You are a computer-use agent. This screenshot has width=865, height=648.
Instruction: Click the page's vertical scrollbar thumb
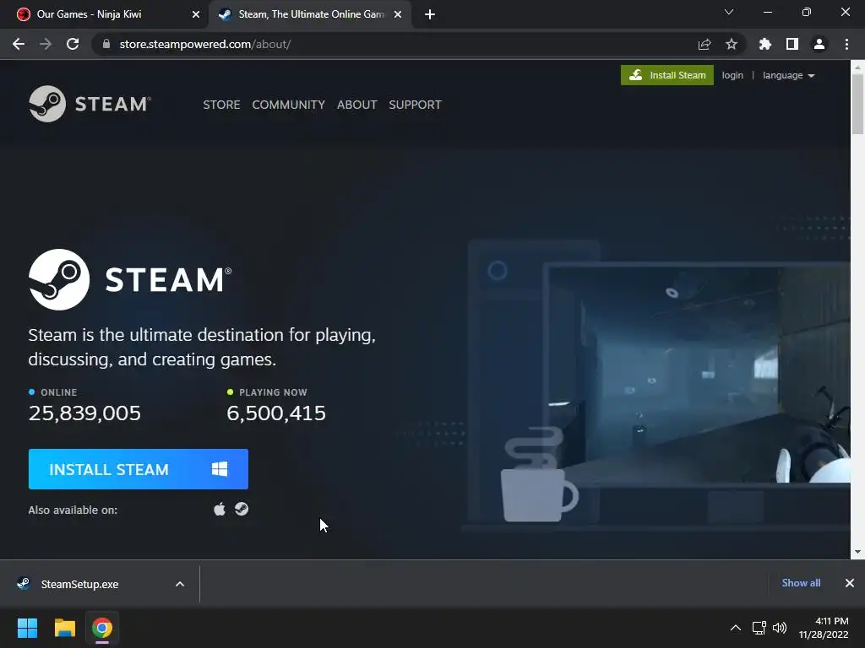coord(857,104)
